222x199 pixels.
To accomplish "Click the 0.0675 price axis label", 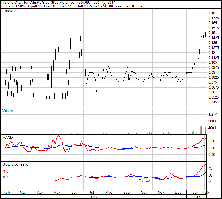I will (x=213, y=87).
